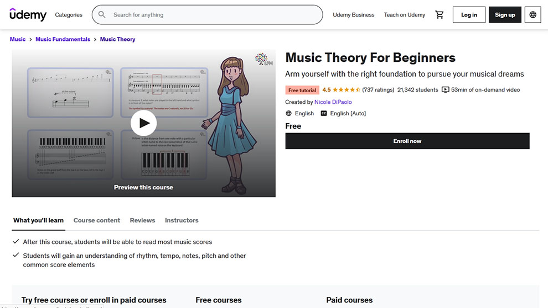Play the course preview video

143,123
